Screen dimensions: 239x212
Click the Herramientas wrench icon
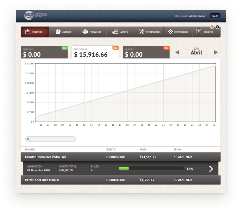click(x=141, y=32)
